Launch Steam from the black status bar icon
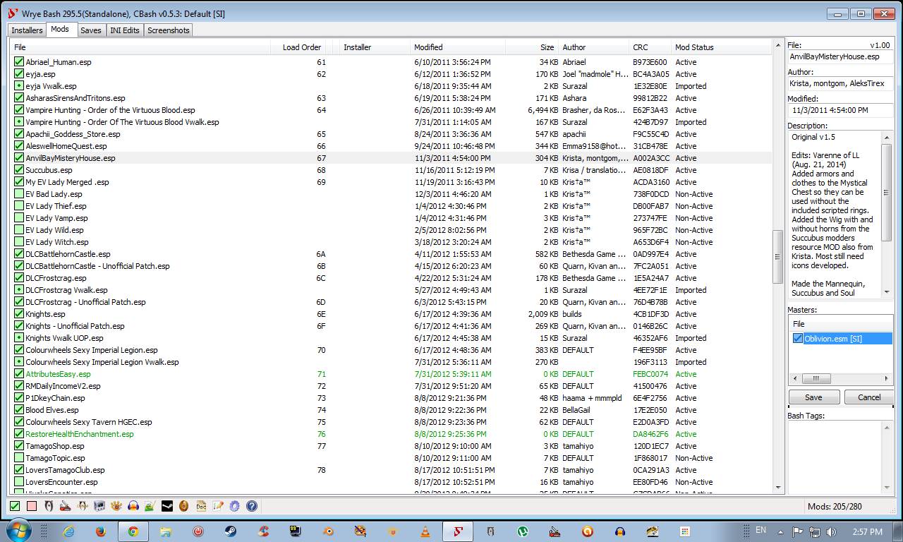 (x=167, y=506)
